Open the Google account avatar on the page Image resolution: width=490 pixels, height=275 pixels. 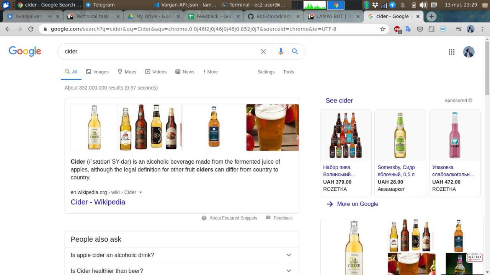[469, 52]
